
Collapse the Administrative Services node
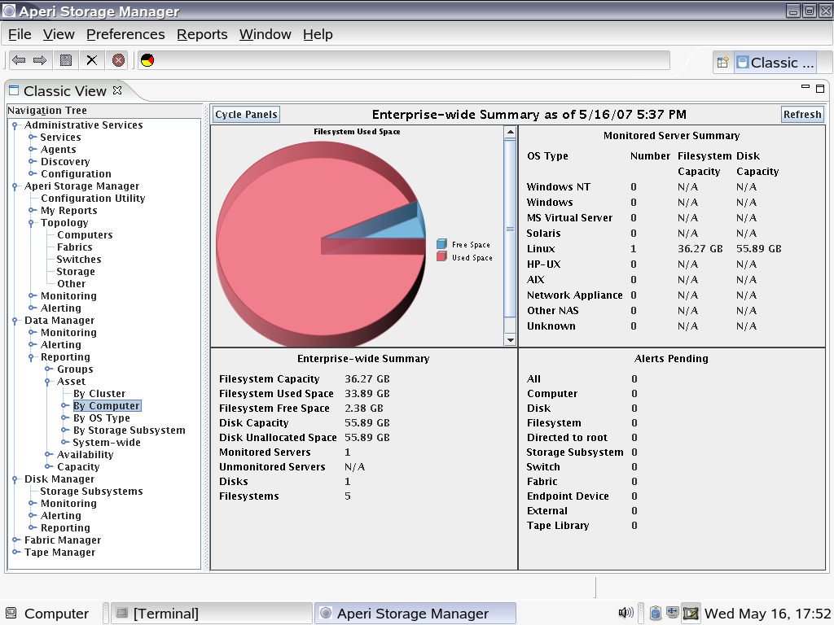(x=15, y=125)
